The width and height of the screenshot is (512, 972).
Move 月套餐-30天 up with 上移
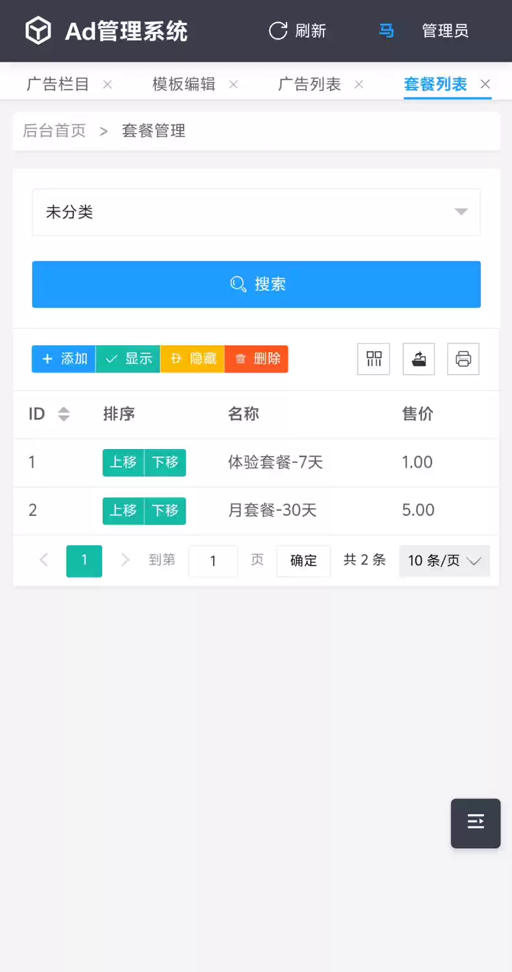pyautogui.click(x=123, y=511)
